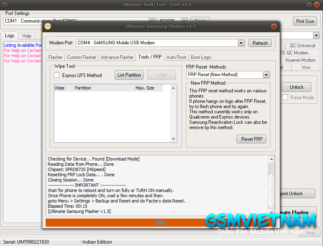The image size is (323, 246).
Task: Click 'Indian Edition' in the status bar
Action: pos(97,242)
